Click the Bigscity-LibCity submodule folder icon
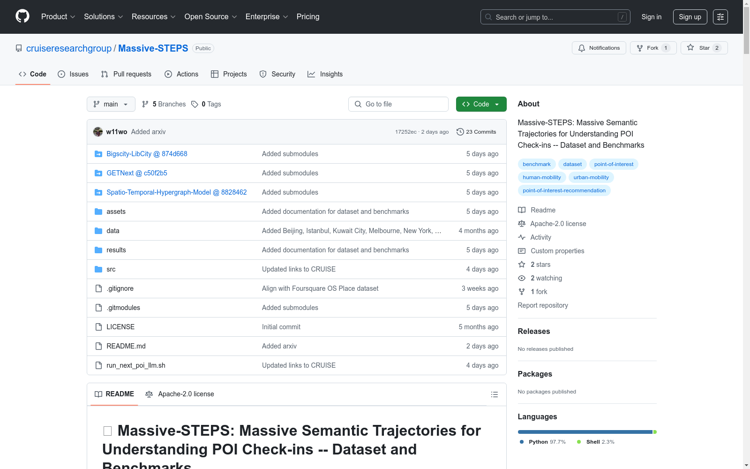 (x=98, y=154)
